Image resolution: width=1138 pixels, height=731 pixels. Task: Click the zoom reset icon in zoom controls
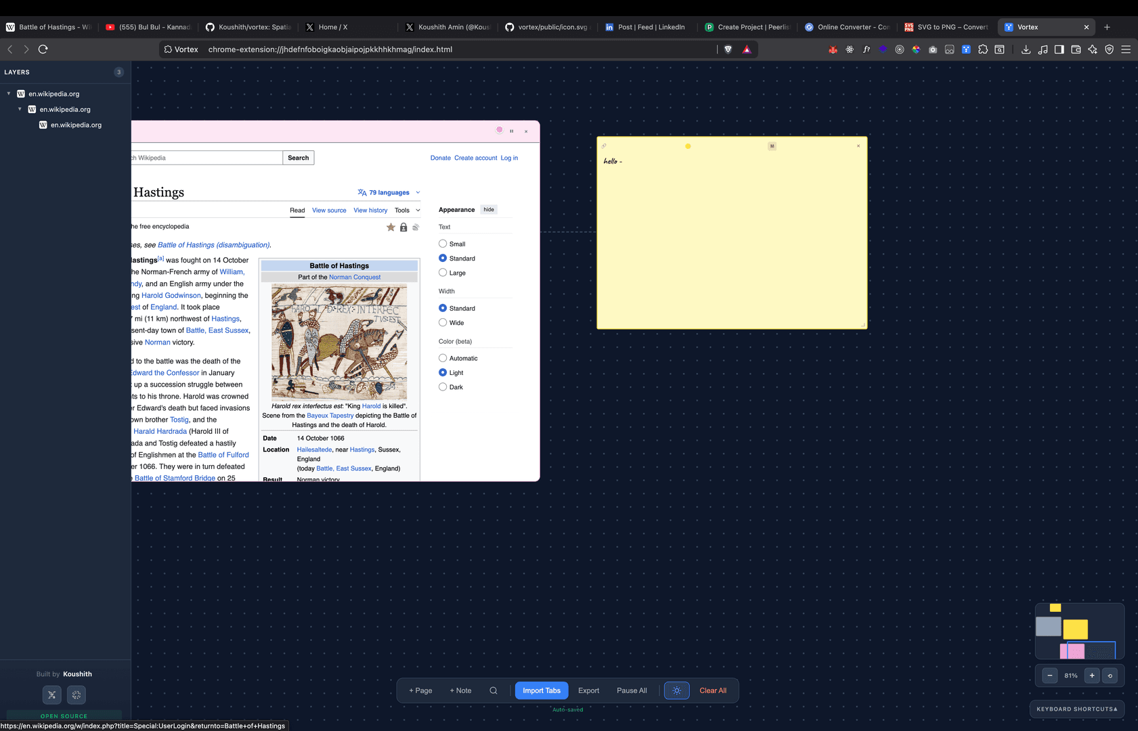click(x=1110, y=675)
